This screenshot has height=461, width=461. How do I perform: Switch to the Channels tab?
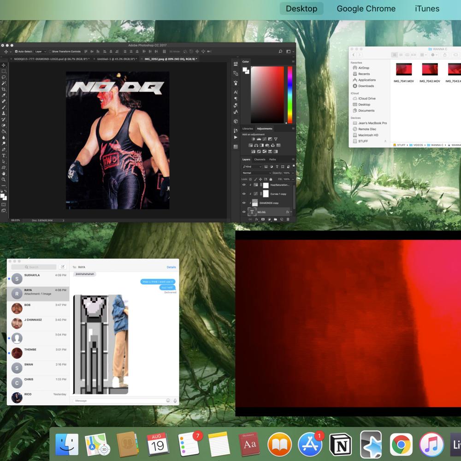coord(260,160)
